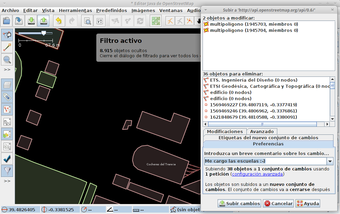Click the search objects magnifier toolbar icon
This screenshot has width=340, height=214.
(x=88, y=21)
